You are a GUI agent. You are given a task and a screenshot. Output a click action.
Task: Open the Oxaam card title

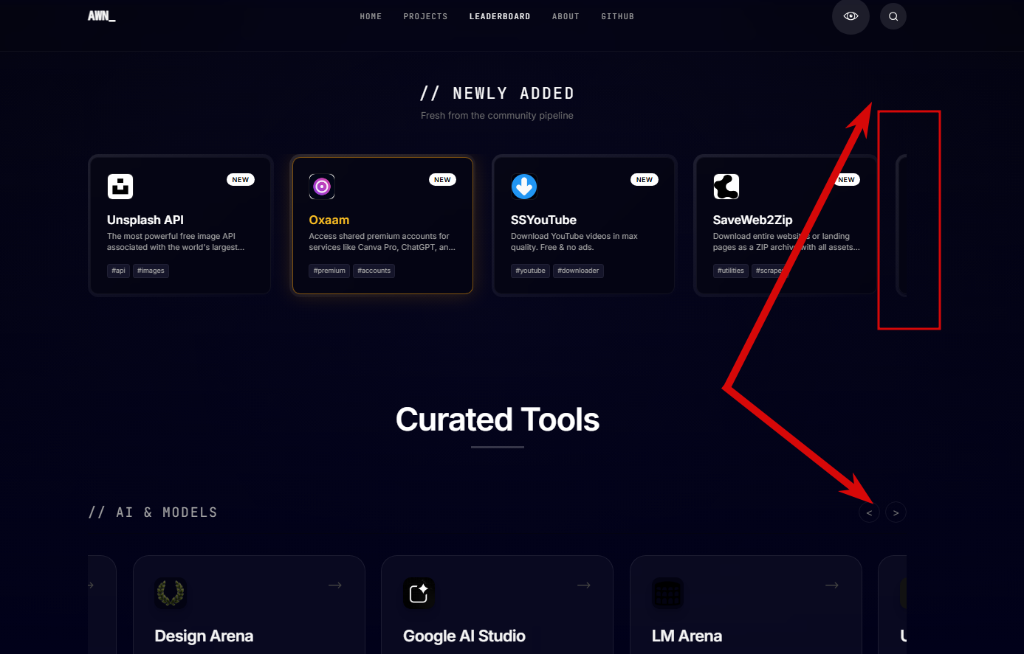(x=329, y=220)
